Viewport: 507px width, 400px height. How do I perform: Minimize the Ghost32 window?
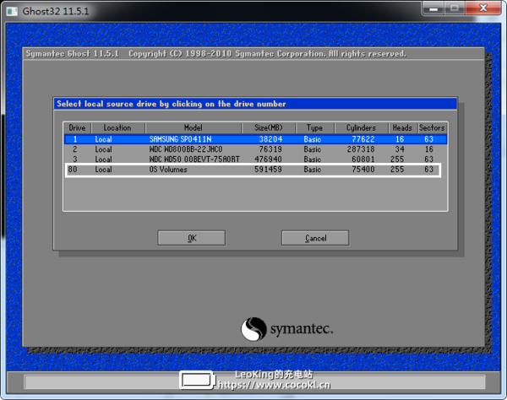433,8
